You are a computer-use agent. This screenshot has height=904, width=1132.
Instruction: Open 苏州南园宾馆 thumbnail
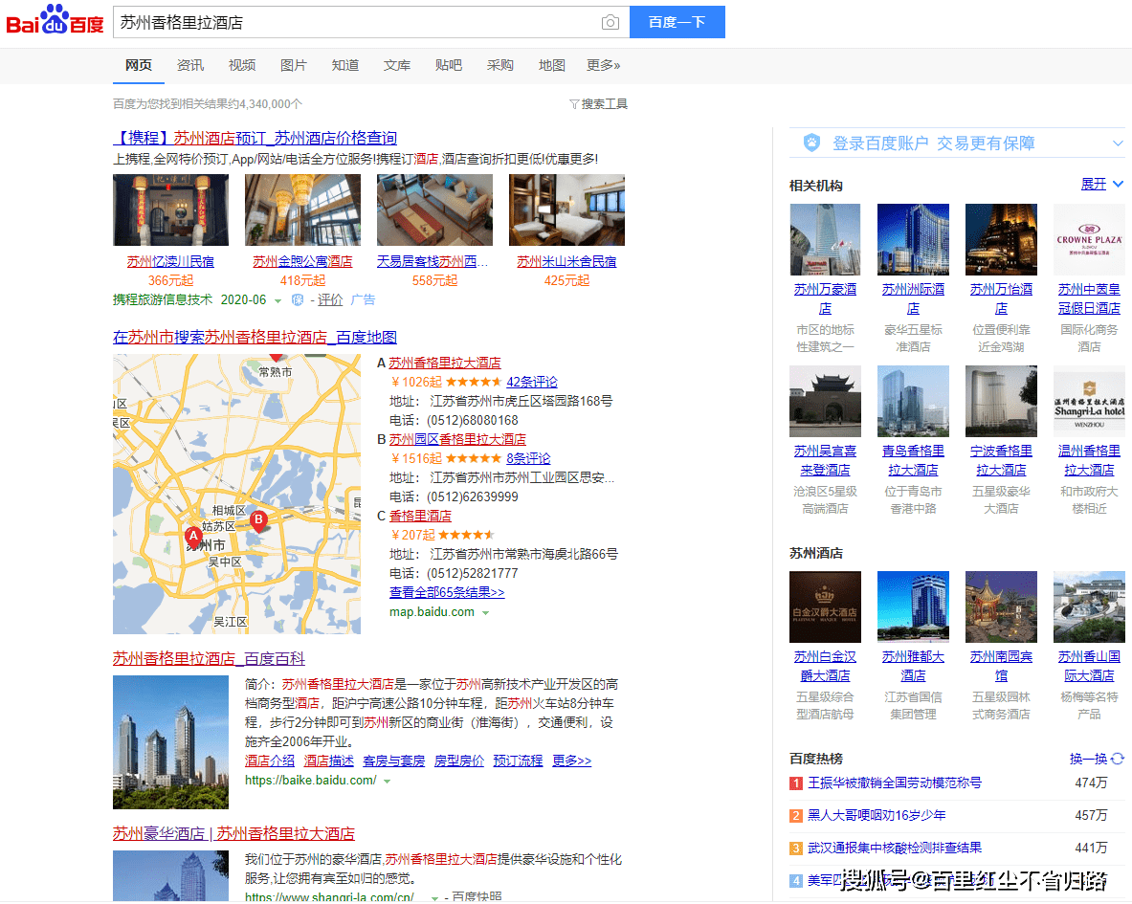click(x=1001, y=606)
